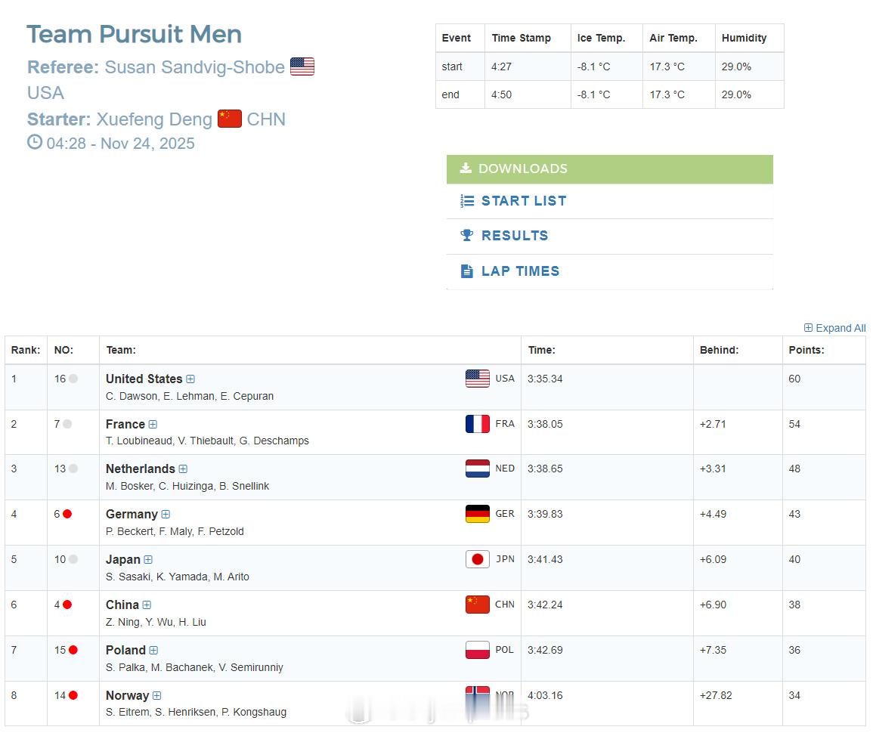Viewport: 876px width, 733px height.
Task: Click the grey dot next to USA number 16
Action: (73, 379)
